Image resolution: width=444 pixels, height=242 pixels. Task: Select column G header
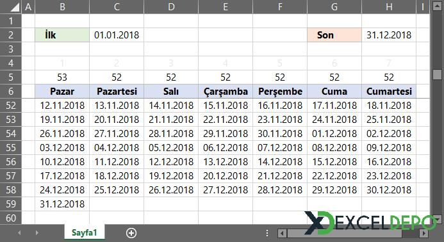[334, 6]
